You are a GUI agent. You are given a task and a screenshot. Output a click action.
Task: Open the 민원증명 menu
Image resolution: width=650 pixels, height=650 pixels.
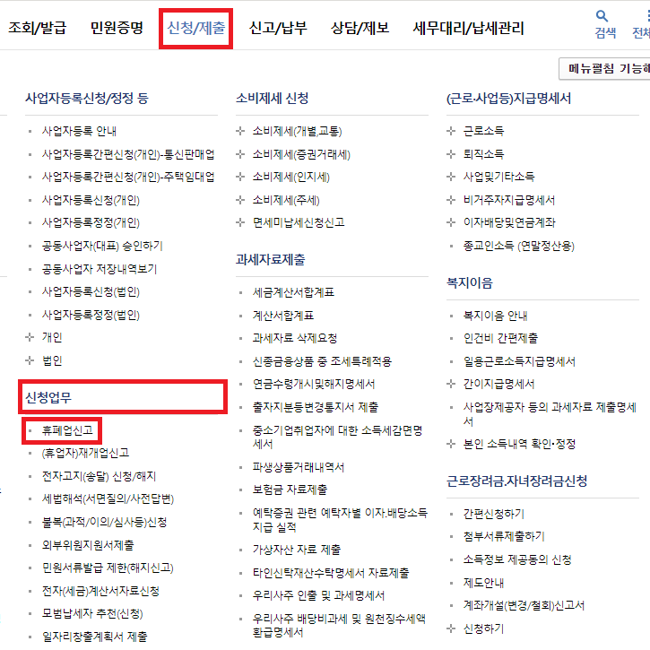pyautogui.click(x=117, y=28)
